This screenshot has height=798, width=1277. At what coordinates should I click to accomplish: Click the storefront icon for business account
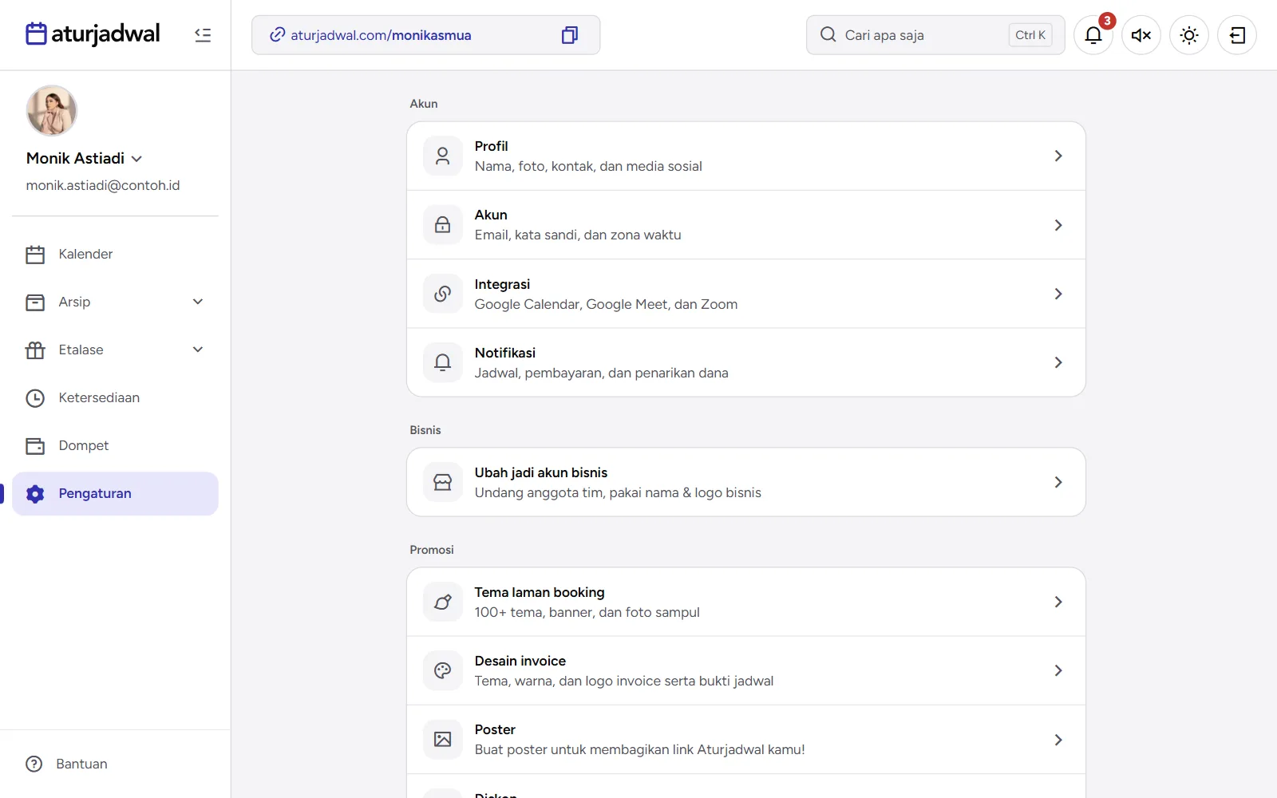tap(443, 482)
